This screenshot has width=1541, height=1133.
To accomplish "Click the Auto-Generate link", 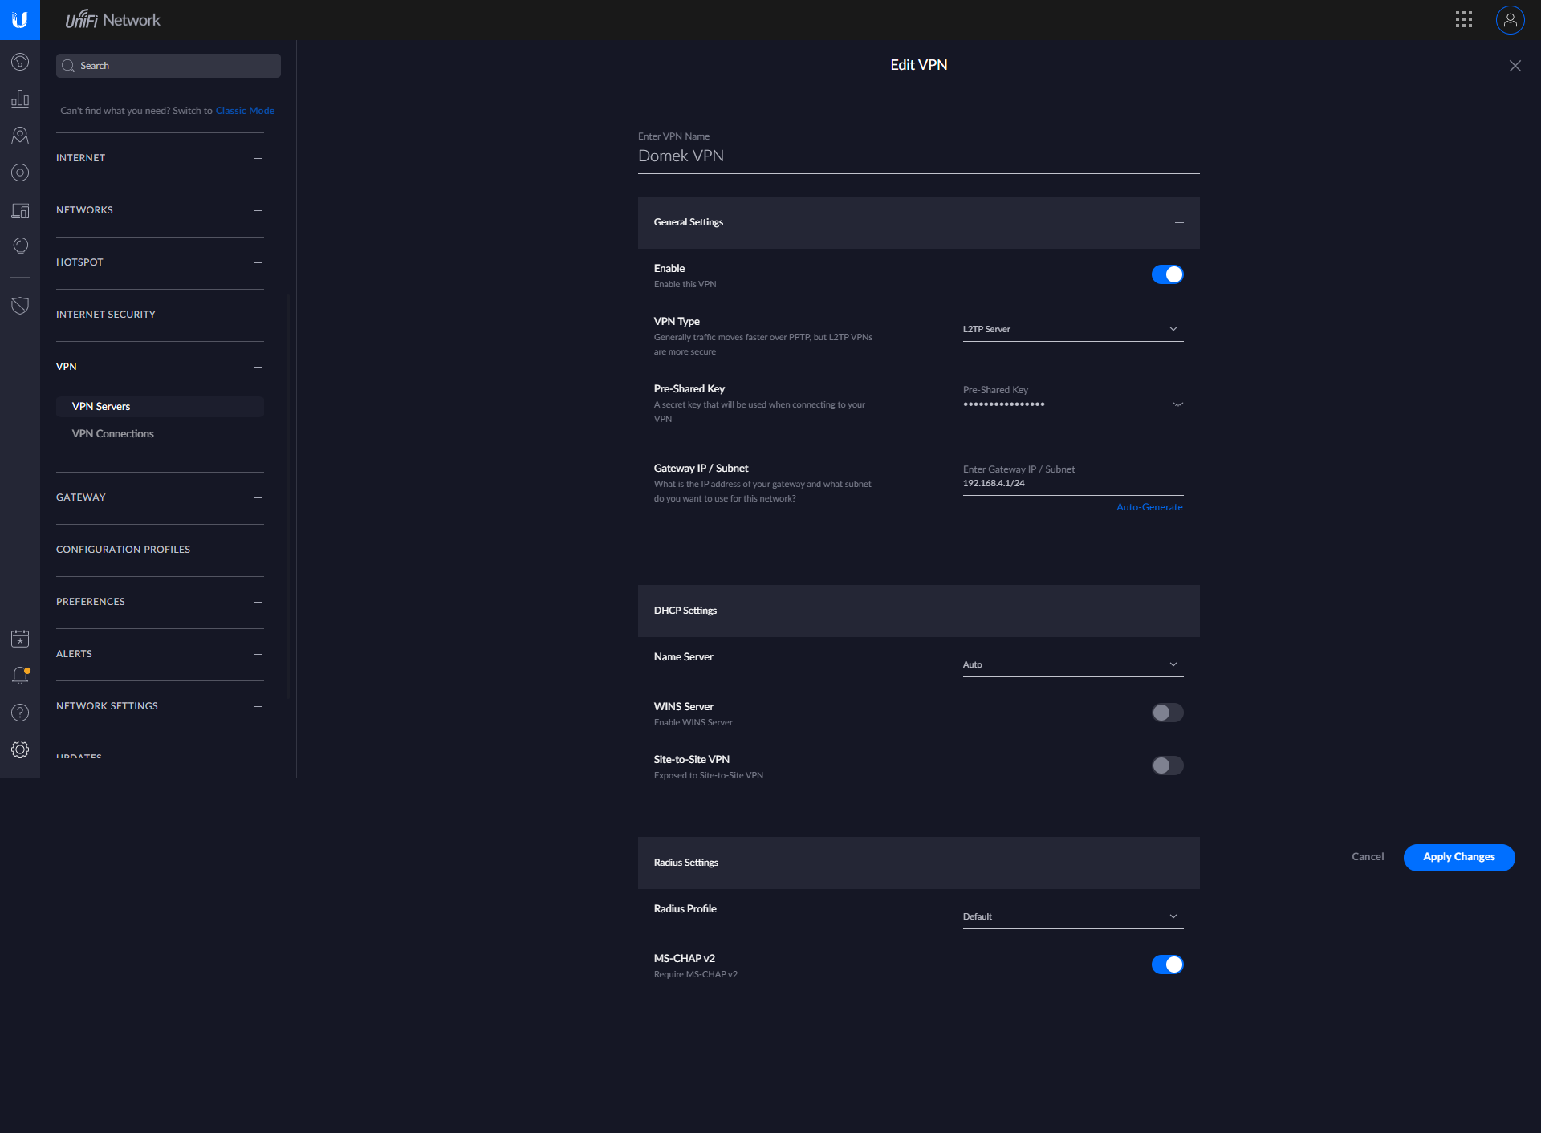I will tap(1149, 507).
